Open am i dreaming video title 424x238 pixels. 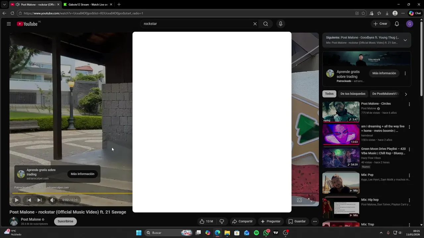383,129
